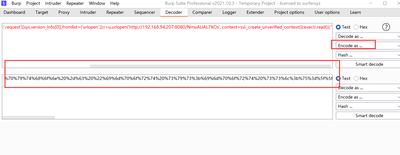This screenshot has width=400, height=155.
Task: Open the Window menu
Action: (97, 3)
